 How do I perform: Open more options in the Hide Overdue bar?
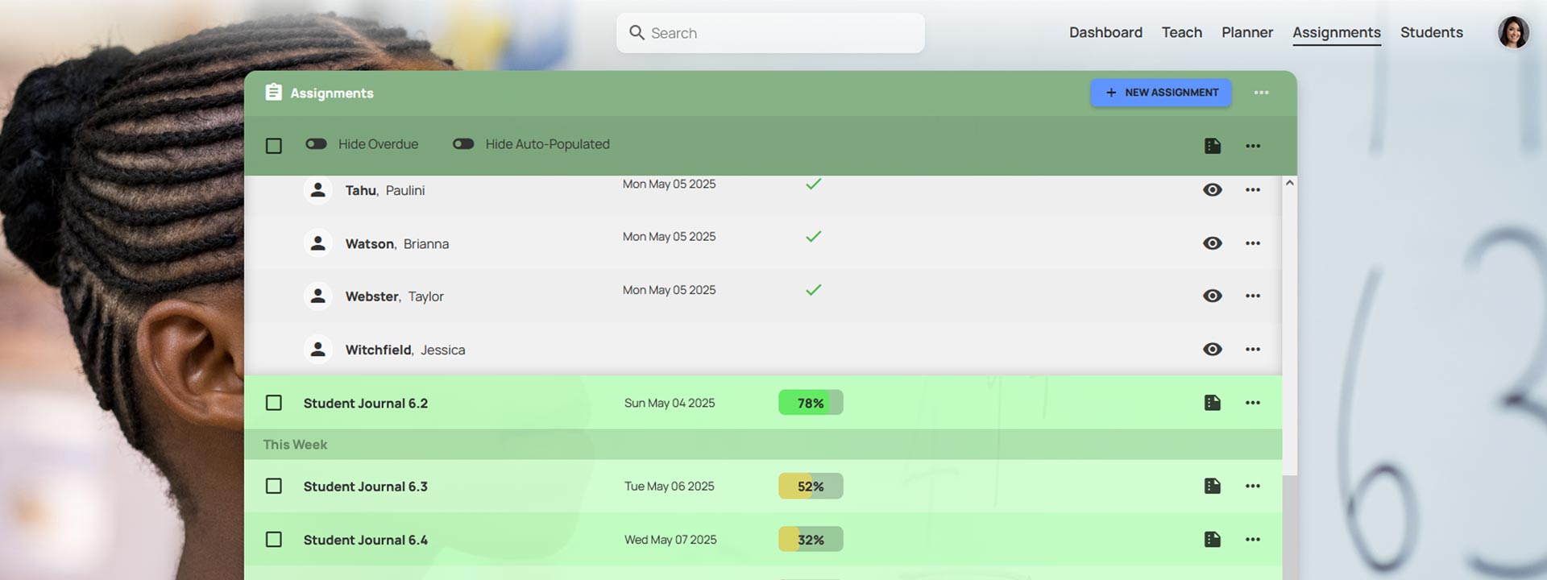[x=1252, y=146]
